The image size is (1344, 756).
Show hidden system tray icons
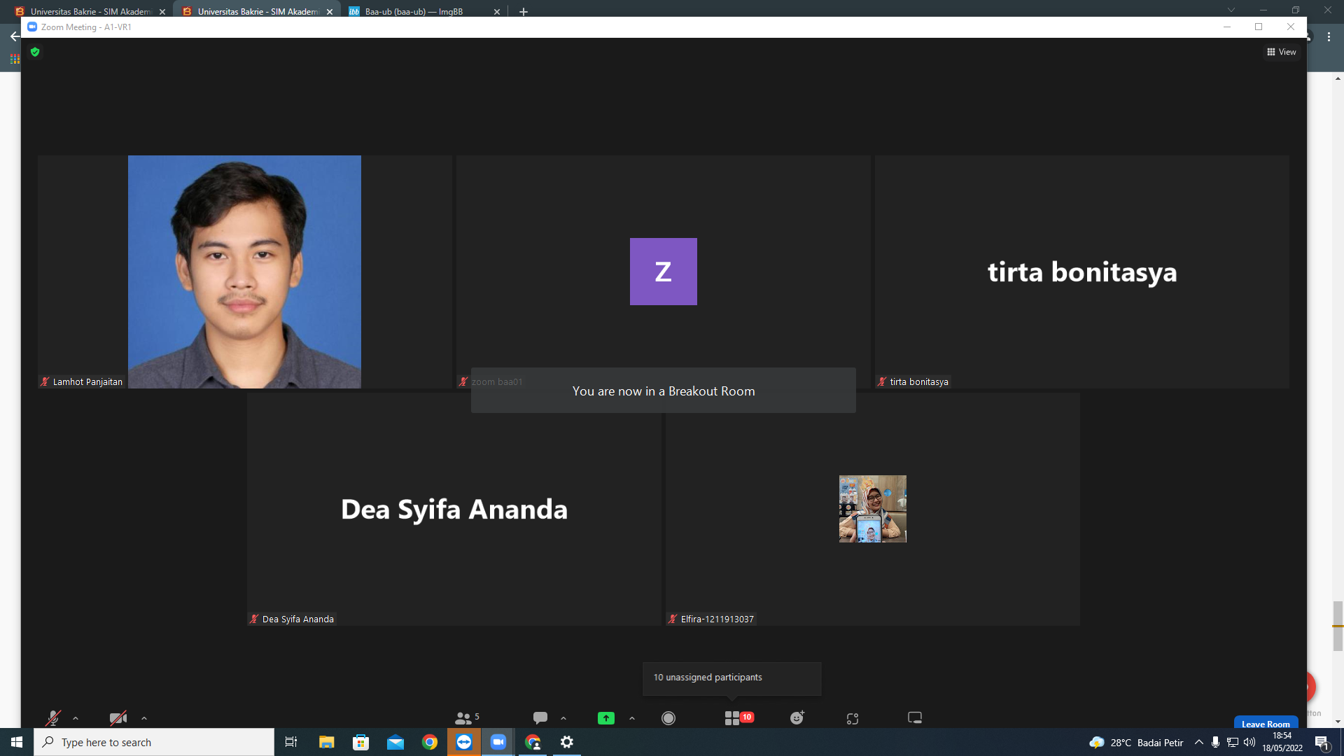[x=1199, y=742]
